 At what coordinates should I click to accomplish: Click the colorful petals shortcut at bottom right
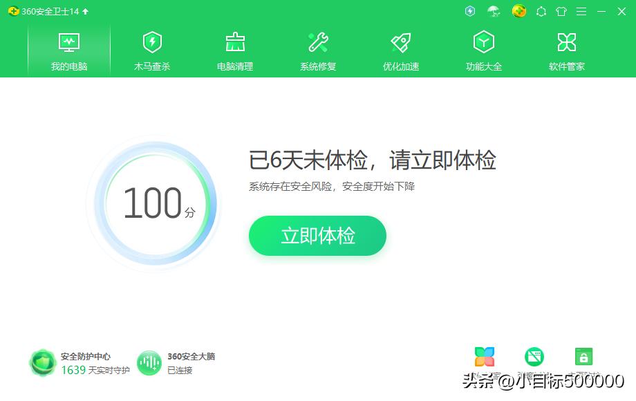[x=484, y=355]
